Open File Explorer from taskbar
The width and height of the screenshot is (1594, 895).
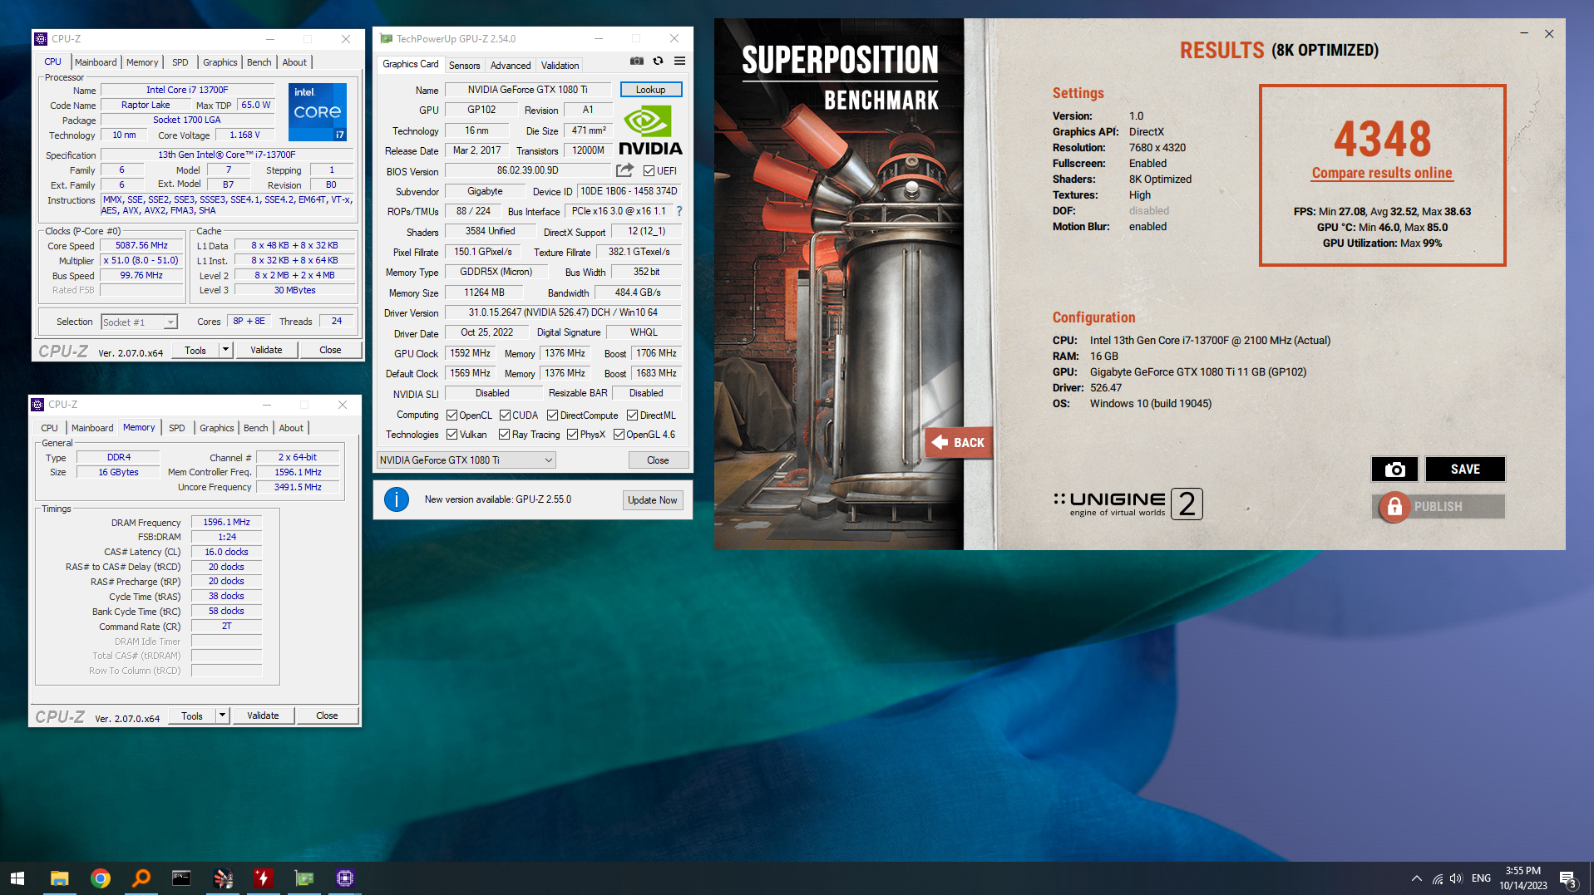(x=59, y=878)
